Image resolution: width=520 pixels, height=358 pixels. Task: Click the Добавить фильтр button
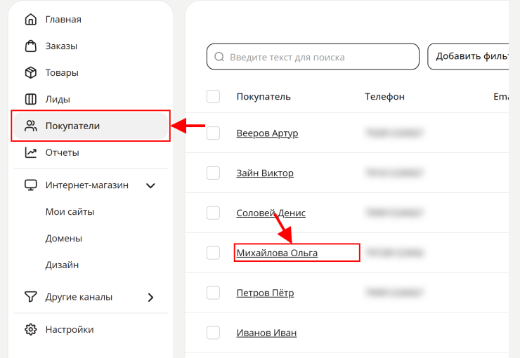click(468, 56)
